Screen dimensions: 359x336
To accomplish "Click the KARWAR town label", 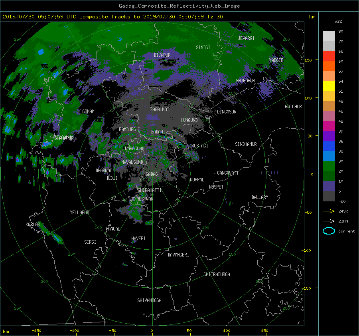I will (x=33, y=225).
